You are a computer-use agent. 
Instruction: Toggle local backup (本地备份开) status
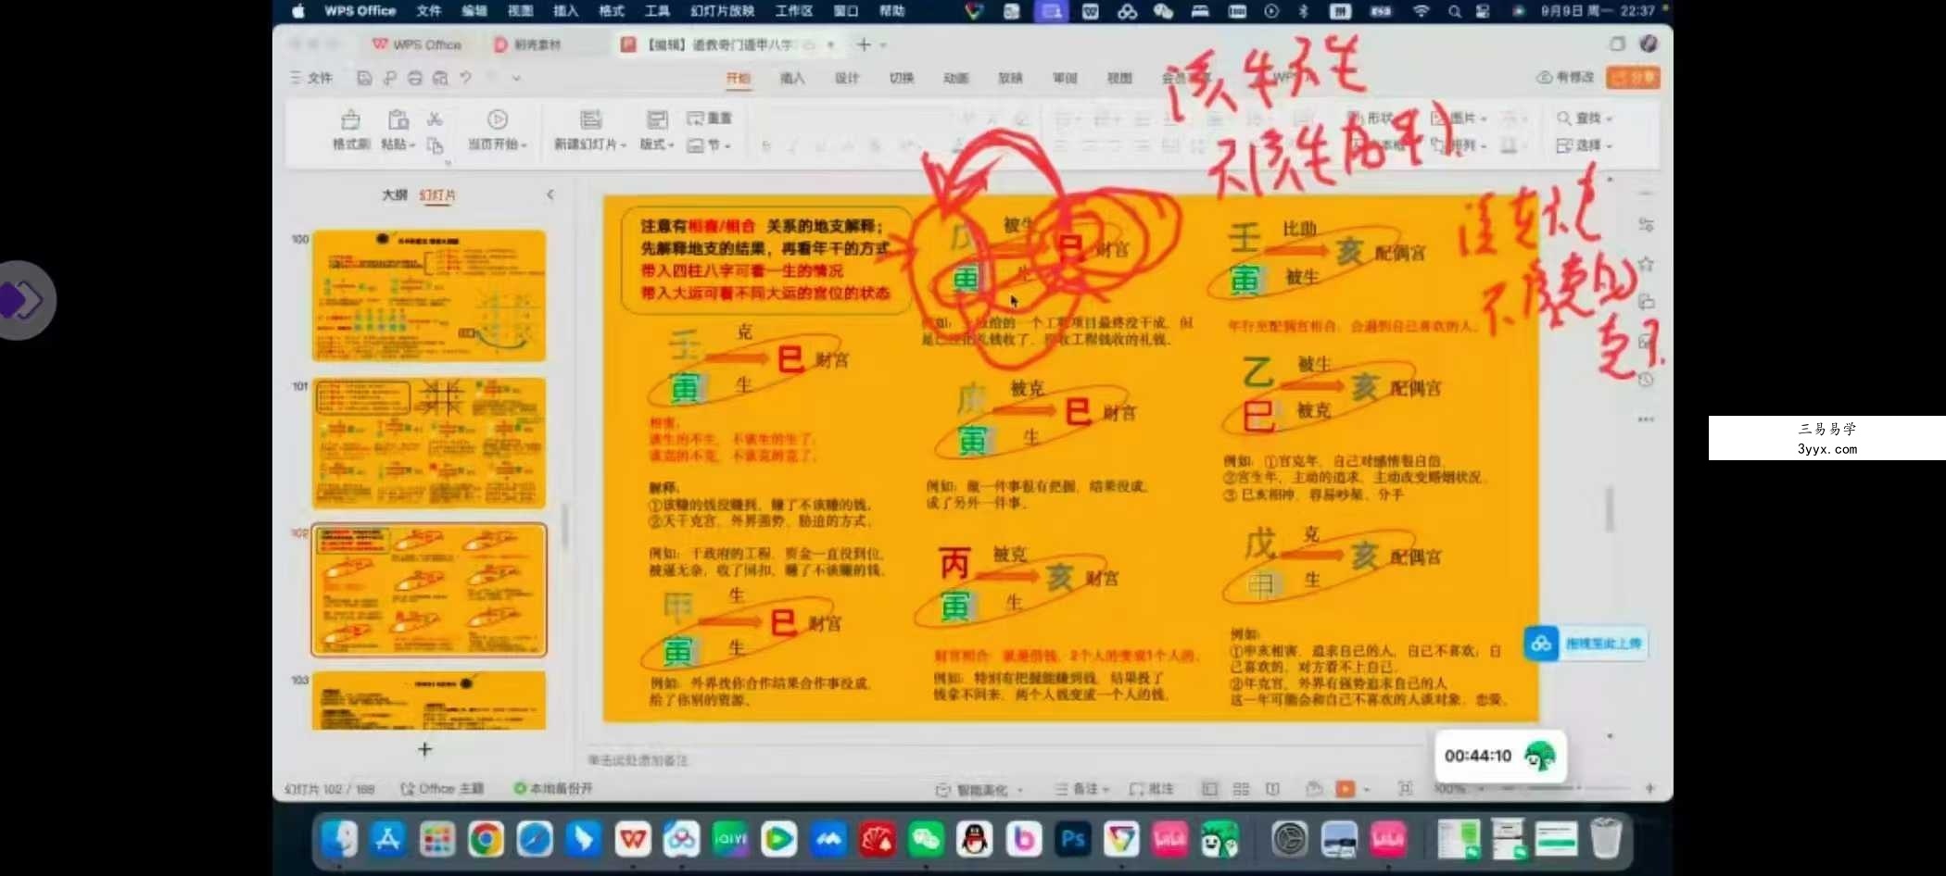tap(554, 789)
